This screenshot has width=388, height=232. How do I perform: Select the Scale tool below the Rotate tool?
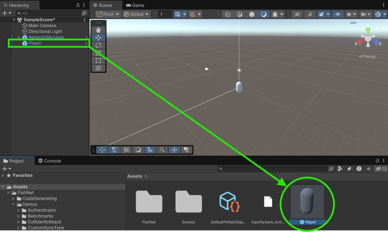tap(98, 53)
